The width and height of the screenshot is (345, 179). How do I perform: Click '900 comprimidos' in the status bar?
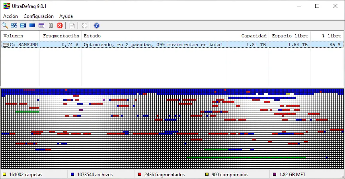230,175
